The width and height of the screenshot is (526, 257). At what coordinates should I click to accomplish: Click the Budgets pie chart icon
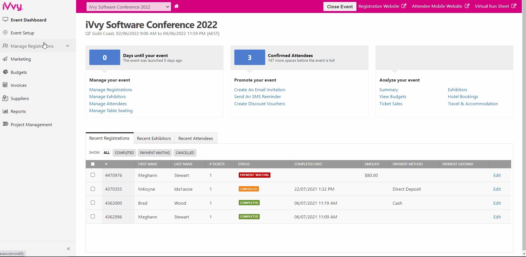(x=5, y=72)
